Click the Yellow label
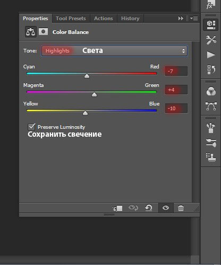The width and height of the screenshot is (221, 265). click(31, 104)
